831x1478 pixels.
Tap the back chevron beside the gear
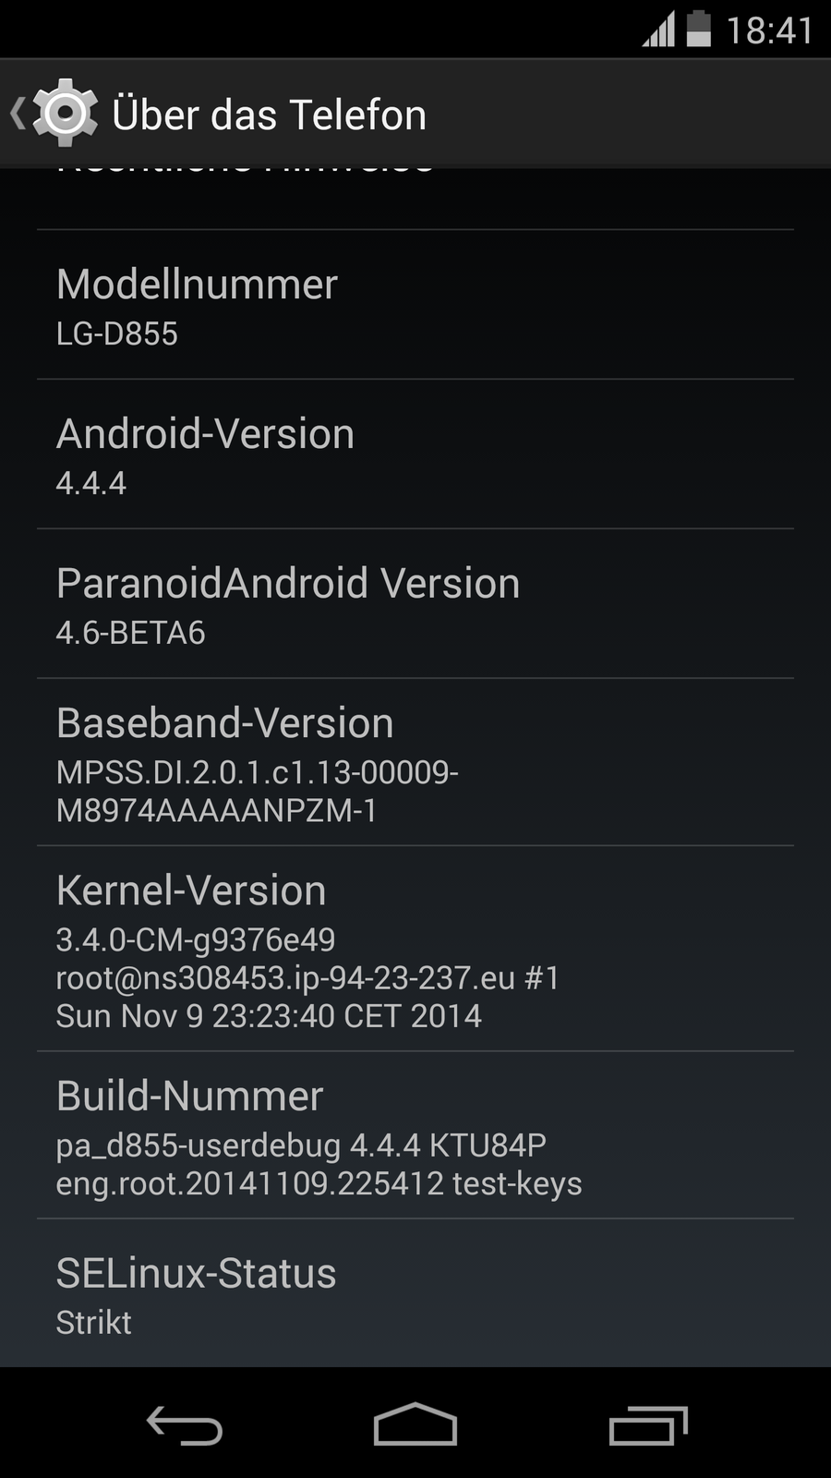pyautogui.click(x=18, y=114)
